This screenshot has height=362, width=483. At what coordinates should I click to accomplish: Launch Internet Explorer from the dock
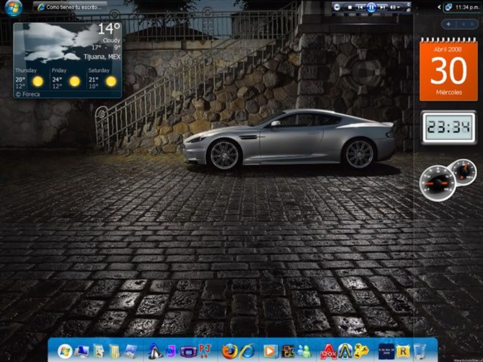point(247,351)
